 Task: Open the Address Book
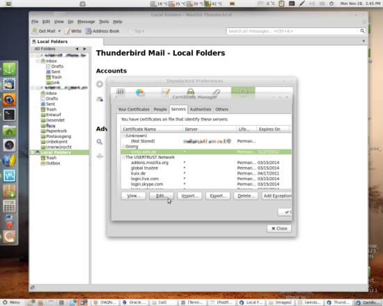[x=102, y=31]
